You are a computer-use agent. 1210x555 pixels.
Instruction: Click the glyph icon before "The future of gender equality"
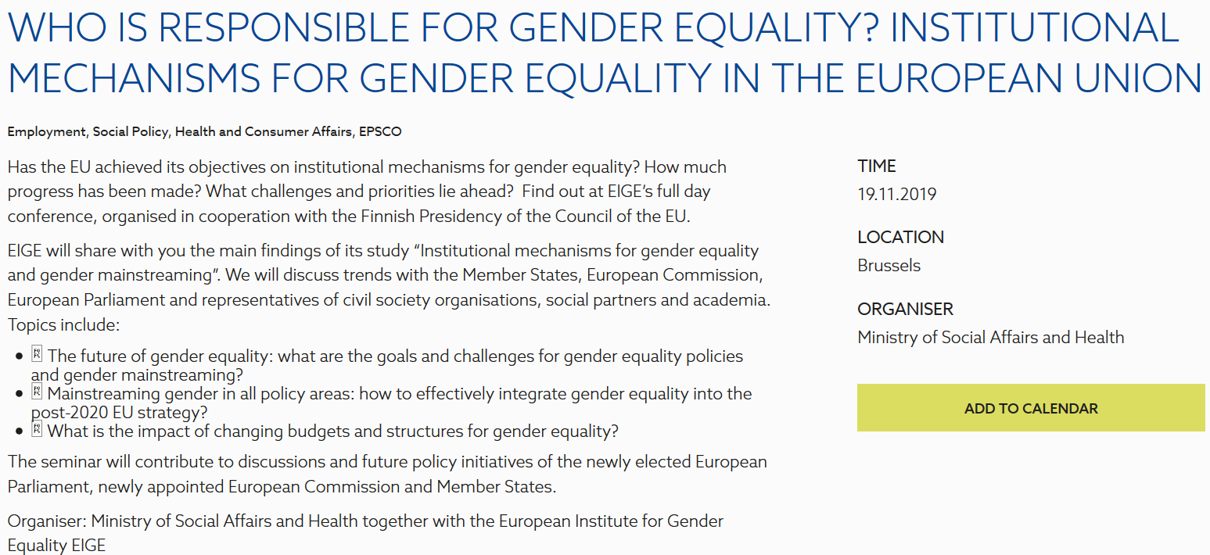pos(37,356)
